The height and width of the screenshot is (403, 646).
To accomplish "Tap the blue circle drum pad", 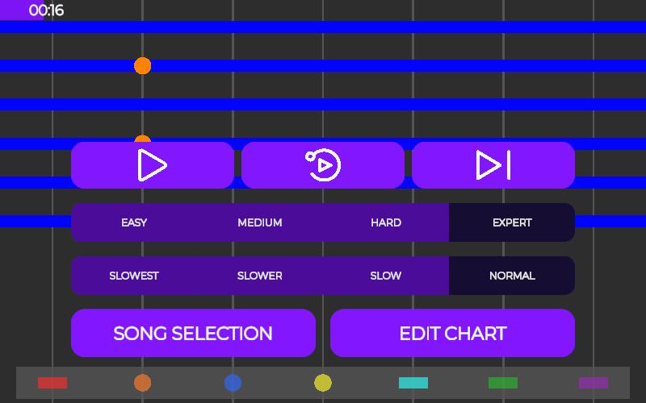I will 233,383.
